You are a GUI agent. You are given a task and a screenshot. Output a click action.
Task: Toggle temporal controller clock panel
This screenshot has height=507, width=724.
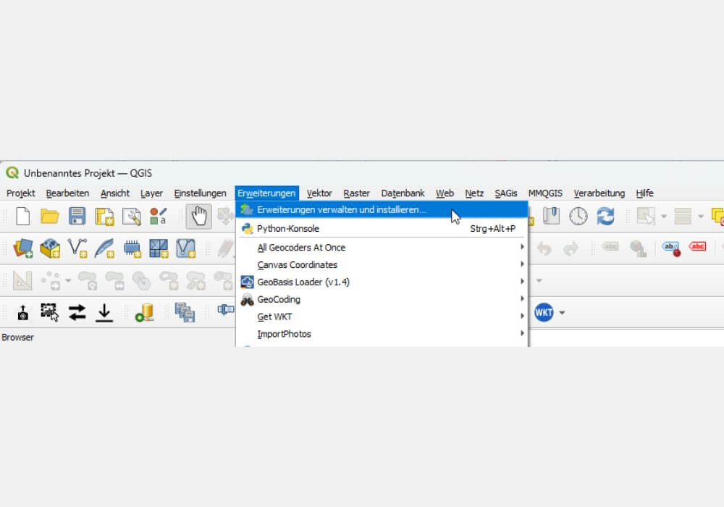[578, 216]
